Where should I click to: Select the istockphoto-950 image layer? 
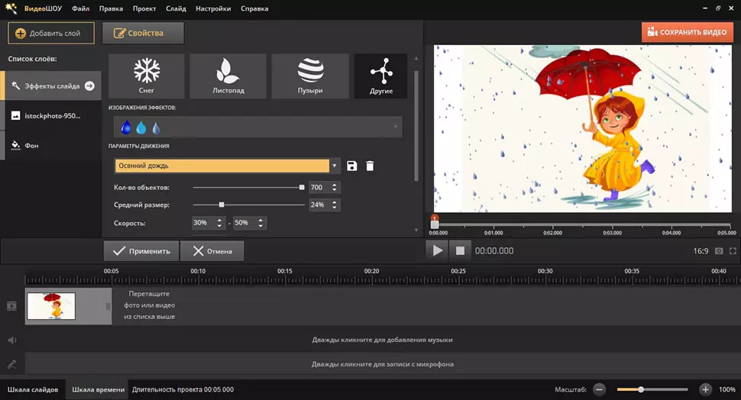[50, 116]
